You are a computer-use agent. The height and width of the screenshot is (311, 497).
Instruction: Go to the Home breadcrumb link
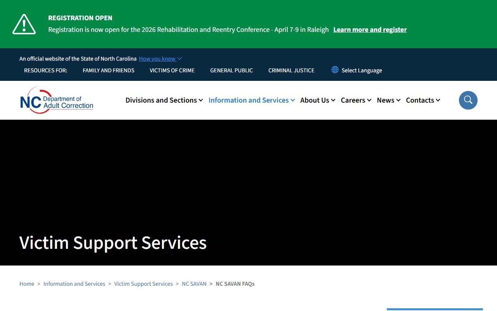pos(27,284)
